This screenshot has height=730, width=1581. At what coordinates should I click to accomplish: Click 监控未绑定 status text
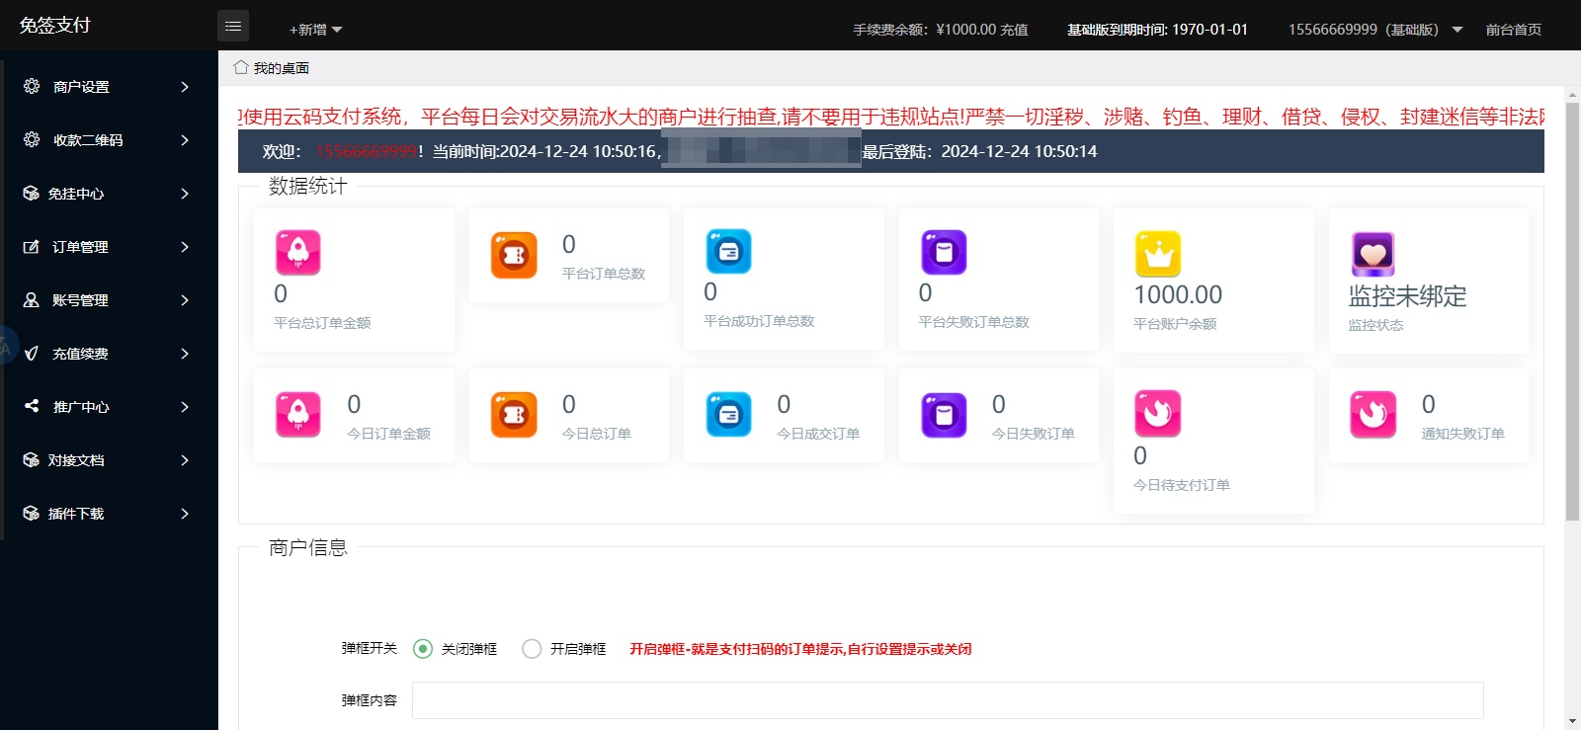[1408, 296]
